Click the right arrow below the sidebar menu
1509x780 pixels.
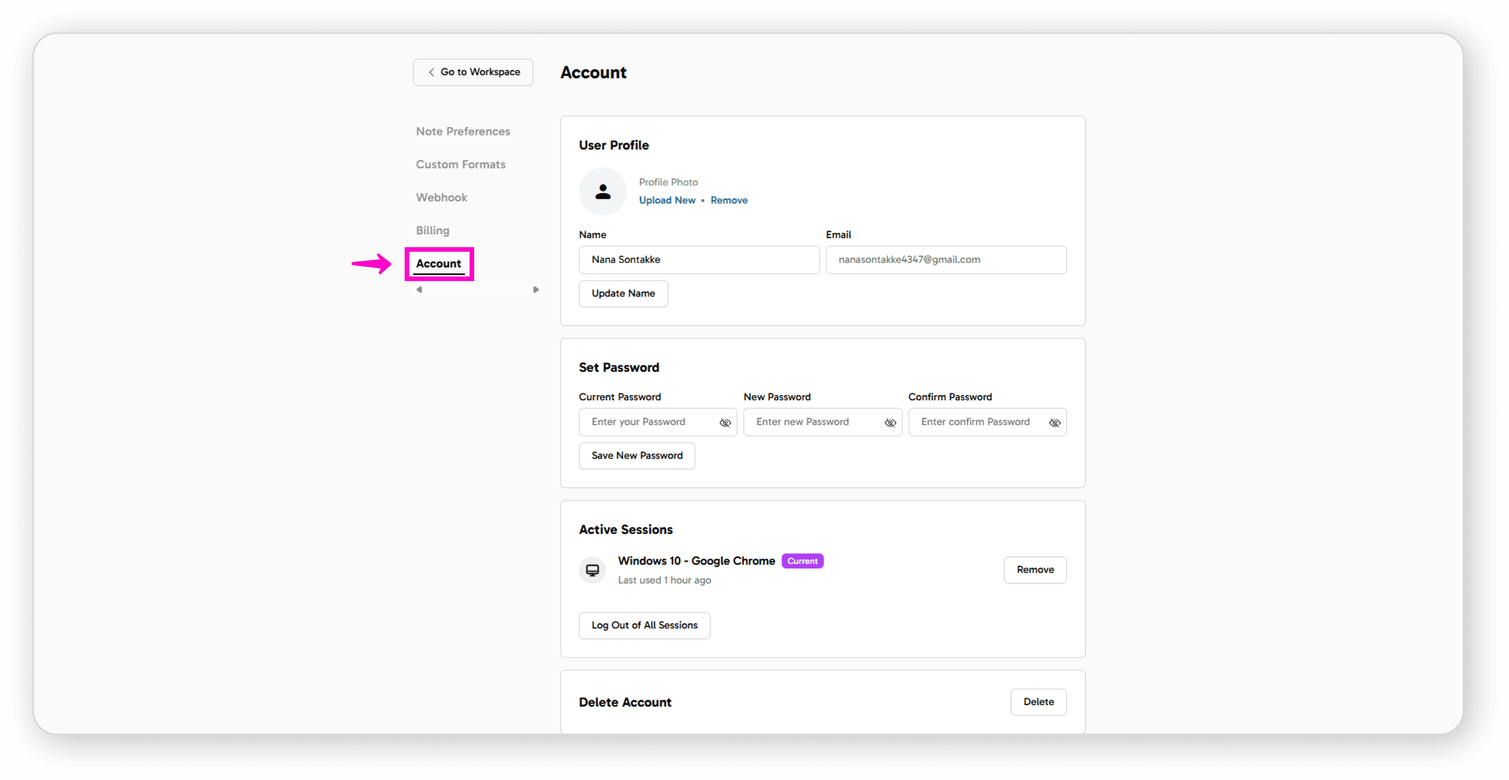(x=536, y=289)
